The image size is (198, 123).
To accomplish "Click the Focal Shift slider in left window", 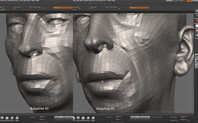I will (x=37, y=7).
